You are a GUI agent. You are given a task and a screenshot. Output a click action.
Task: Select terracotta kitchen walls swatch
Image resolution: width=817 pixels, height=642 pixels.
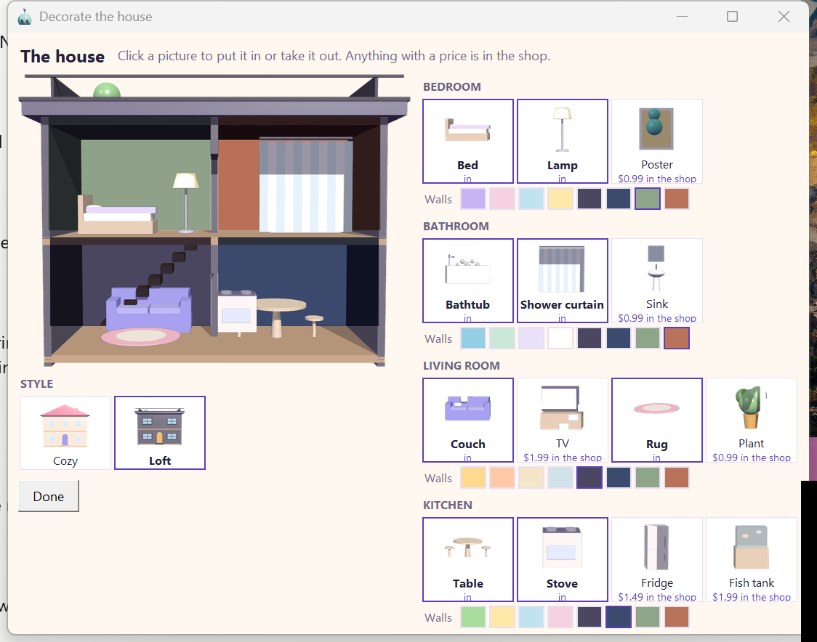677,617
